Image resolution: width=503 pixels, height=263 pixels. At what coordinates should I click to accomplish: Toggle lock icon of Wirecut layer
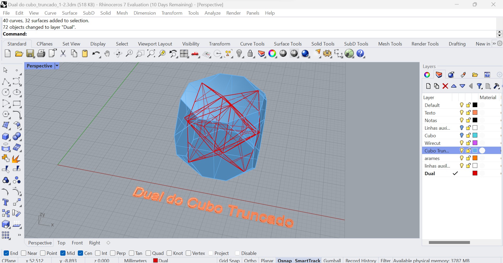tap(468, 143)
